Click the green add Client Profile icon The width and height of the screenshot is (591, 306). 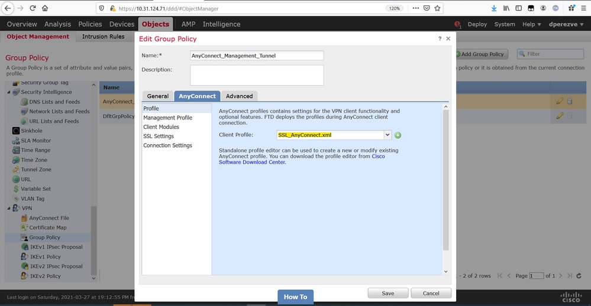[x=398, y=135]
